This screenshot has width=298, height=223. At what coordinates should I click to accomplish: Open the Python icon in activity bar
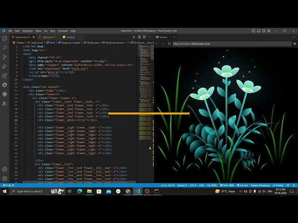coord(5,94)
